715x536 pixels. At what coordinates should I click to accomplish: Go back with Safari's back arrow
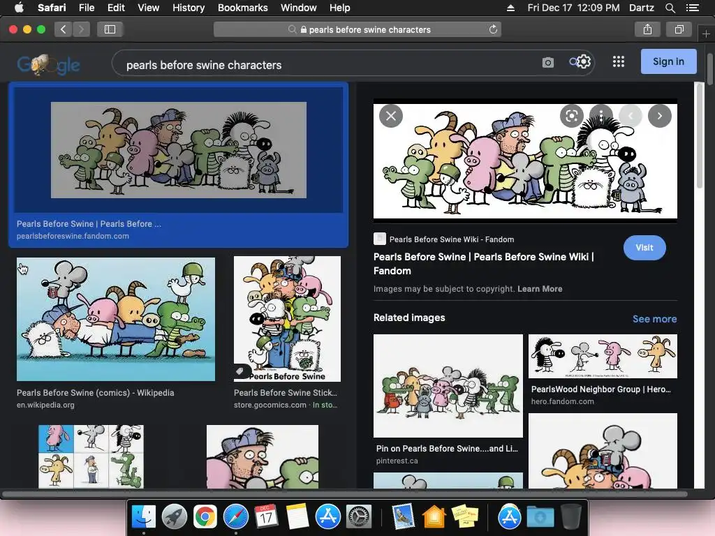click(x=63, y=29)
